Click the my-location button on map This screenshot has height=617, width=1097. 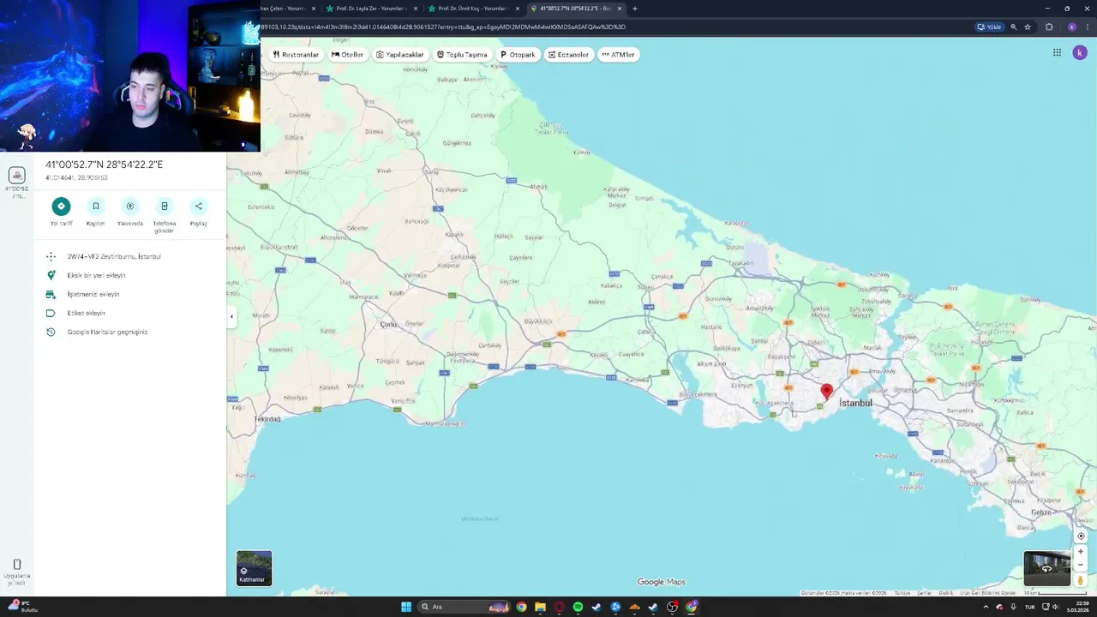pos(1081,536)
